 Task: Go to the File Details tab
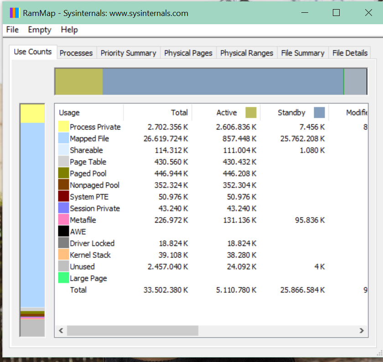pyautogui.click(x=350, y=53)
